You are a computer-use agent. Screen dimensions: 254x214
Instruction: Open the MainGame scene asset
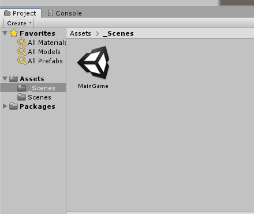point(94,62)
